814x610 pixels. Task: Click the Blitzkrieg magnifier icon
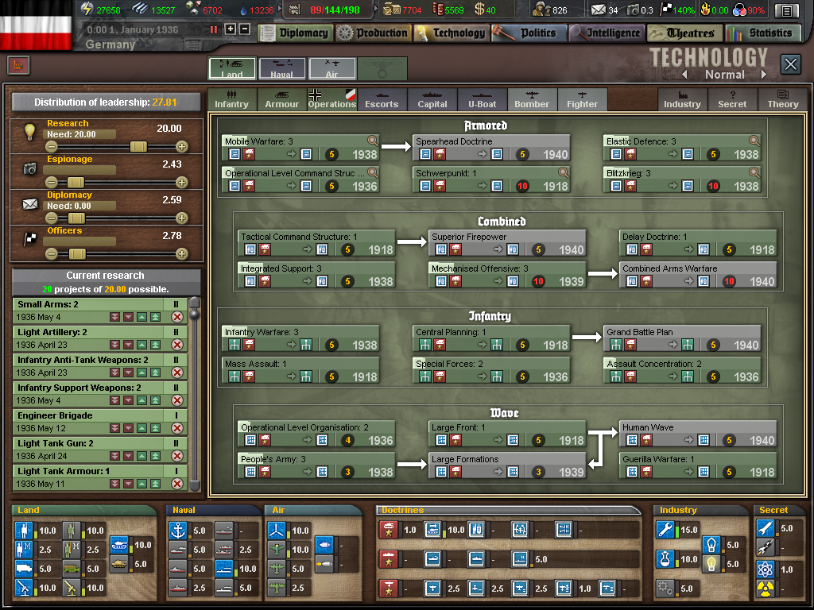click(754, 172)
